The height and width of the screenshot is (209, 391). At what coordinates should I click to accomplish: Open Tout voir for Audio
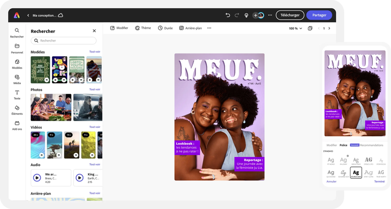(95, 164)
